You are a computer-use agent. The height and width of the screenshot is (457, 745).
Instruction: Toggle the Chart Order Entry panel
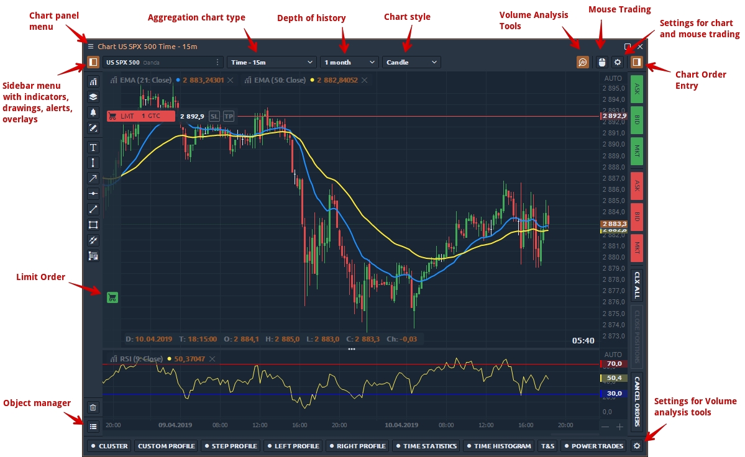(x=636, y=62)
